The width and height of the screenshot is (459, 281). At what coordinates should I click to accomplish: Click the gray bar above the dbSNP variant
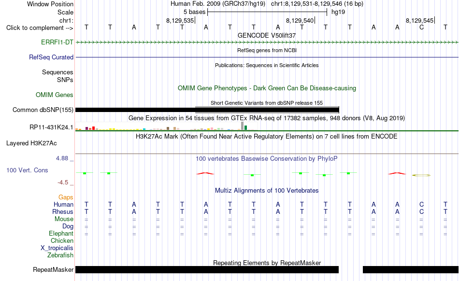tap(267, 107)
